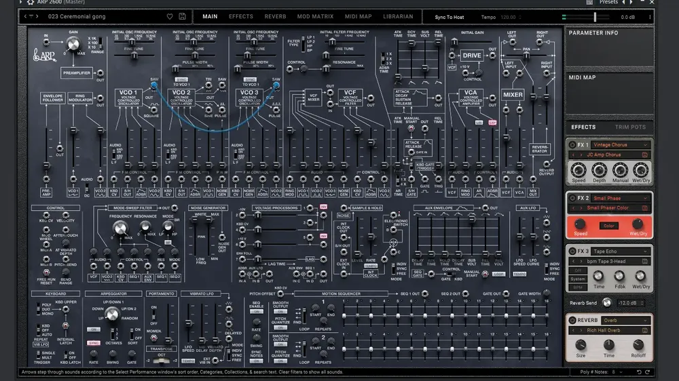This screenshot has width=679, height=381.
Task: Toggle the FX 1 power button
Action: 572,145
